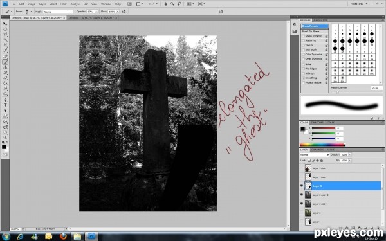This screenshot has width=386, height=241.
Task: Select the Zoom tool in the toolbox
Action: point(5,138)
